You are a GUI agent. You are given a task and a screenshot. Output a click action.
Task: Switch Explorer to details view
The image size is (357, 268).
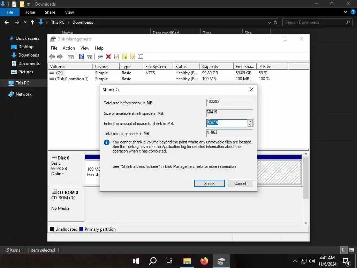point(343,250)
